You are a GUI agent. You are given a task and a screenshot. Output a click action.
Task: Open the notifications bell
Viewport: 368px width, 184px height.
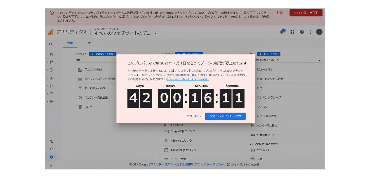click(x=282, y=32)
